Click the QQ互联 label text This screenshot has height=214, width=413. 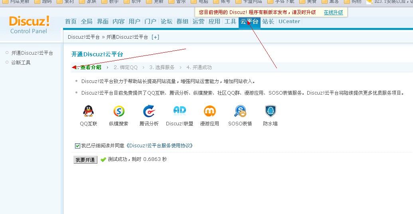89,124
